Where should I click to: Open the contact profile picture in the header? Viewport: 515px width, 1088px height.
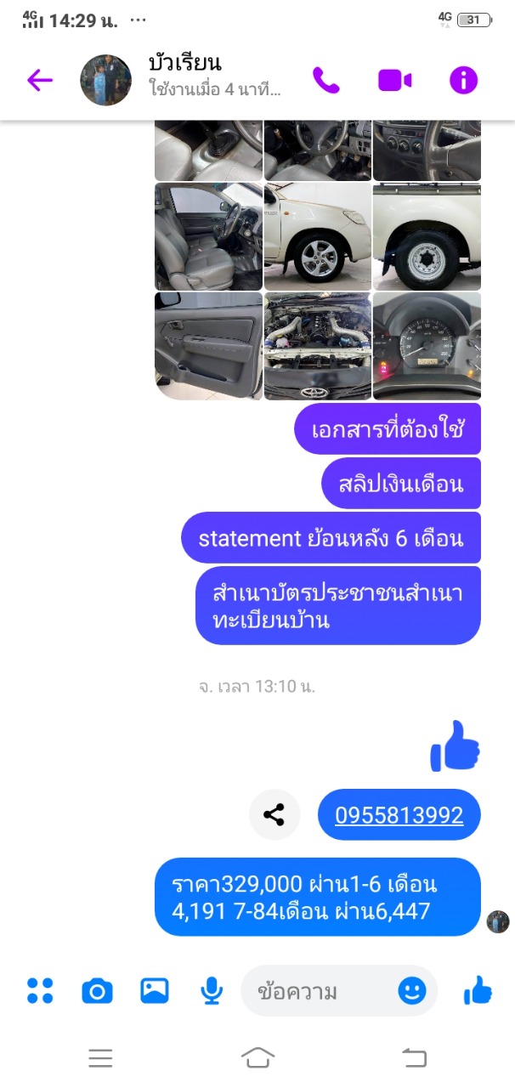point(105,80)
